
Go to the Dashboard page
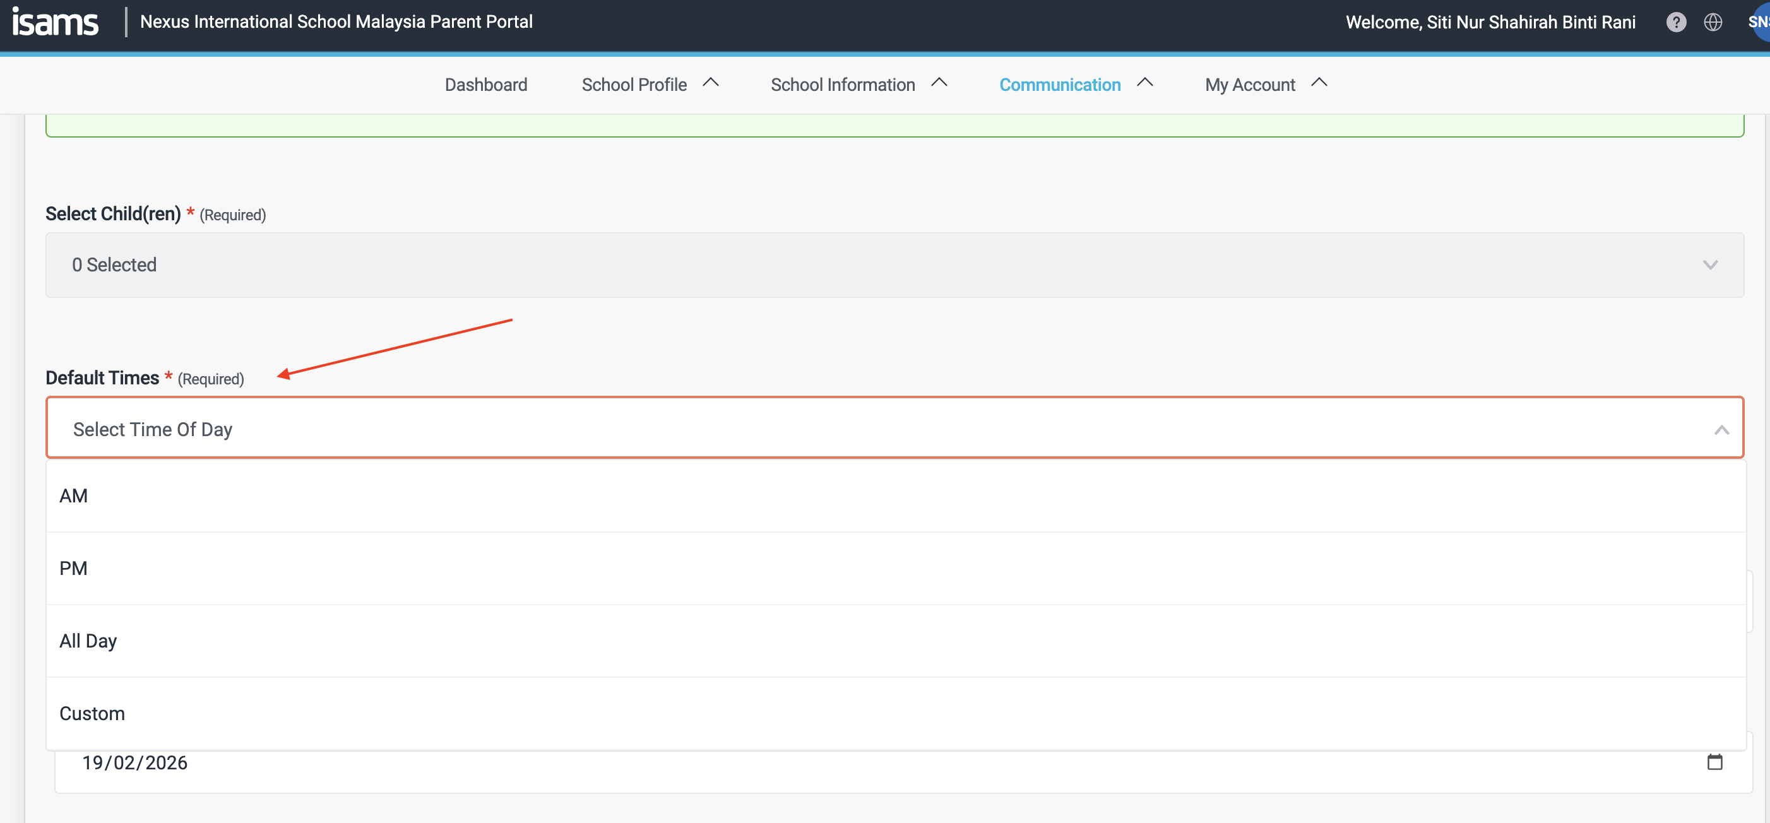point(486,85)
